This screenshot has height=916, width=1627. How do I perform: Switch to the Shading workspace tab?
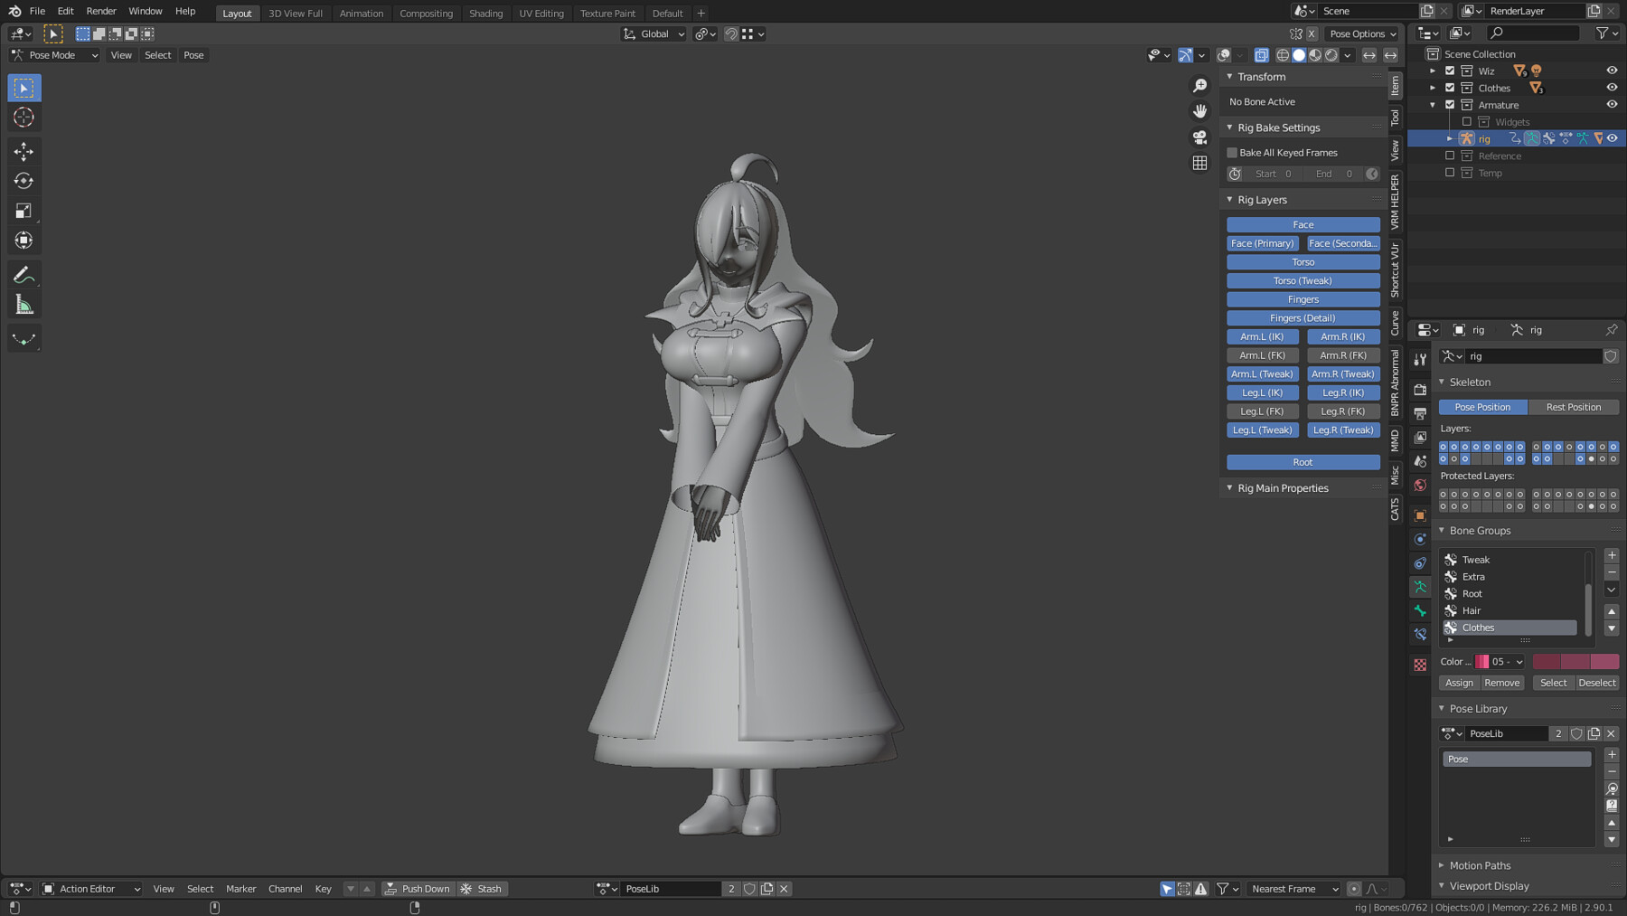485,14
